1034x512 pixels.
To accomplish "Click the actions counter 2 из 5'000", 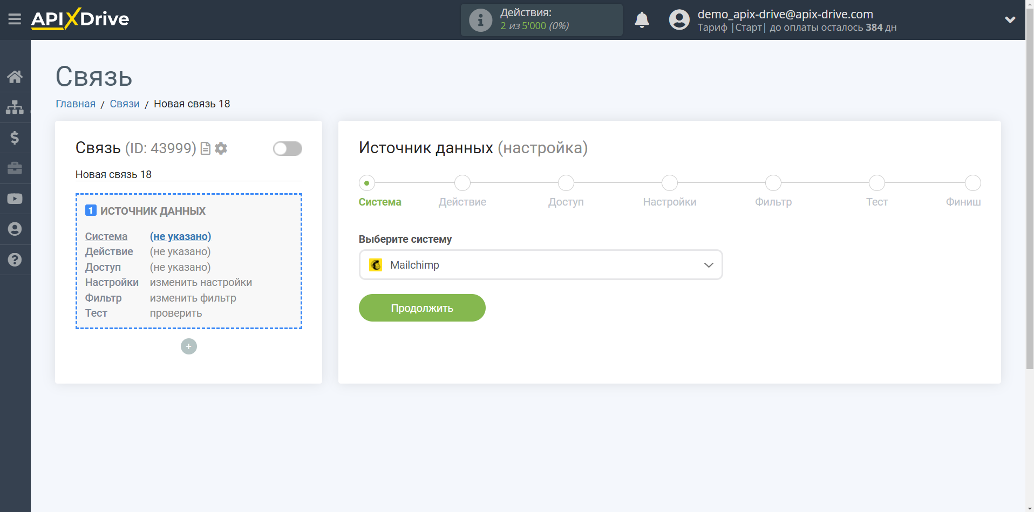I will point(534,26).
